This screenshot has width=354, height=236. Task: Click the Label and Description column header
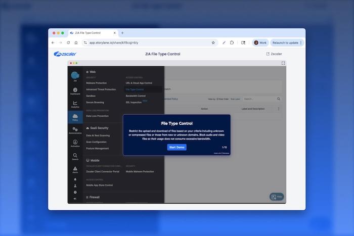253,109
